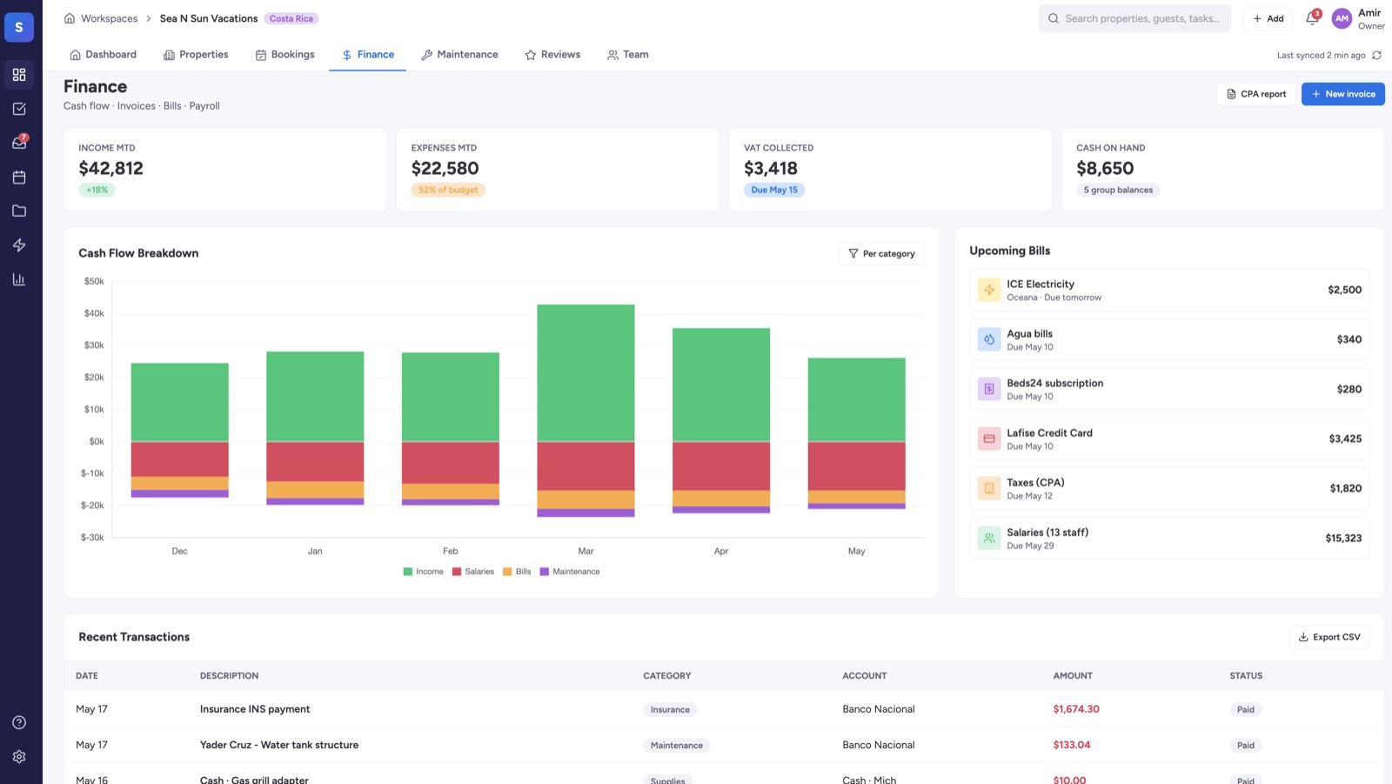This screenshot has height=784, width=1392.
Task: Open the lightning automation icon in sidebar
Action: 19,245
